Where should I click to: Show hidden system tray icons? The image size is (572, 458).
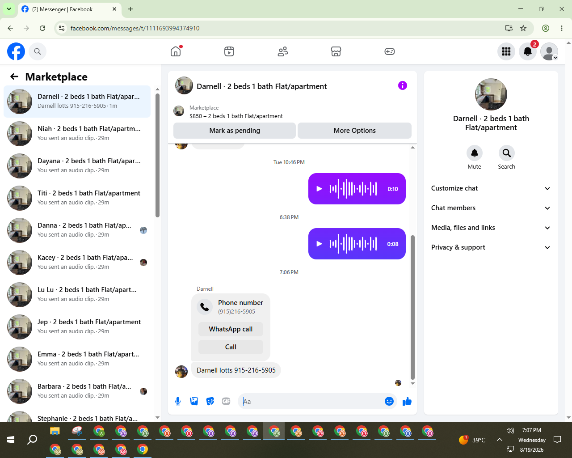(500, 440)
